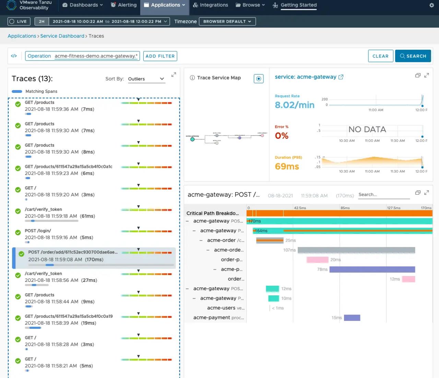Click status icon of /cart/verify_token 61ms trace
Screen dimensions: 439x385
click(18, 211)
